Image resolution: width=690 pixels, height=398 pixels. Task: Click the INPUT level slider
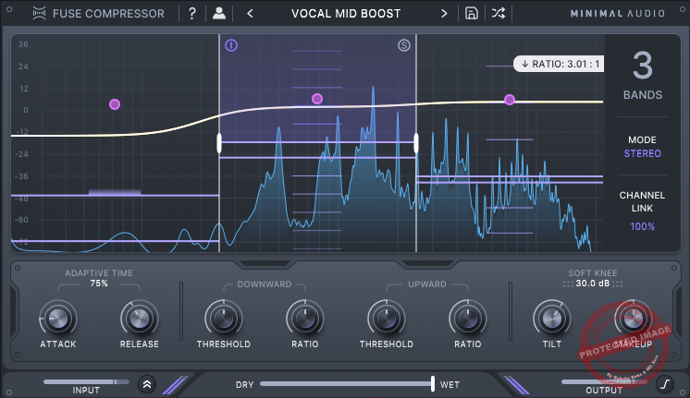coord(86,381)
